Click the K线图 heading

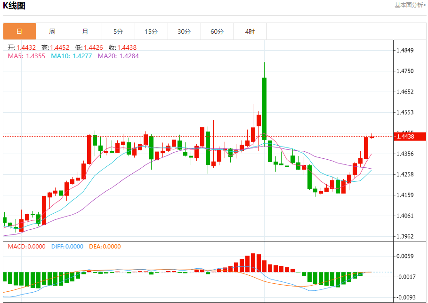(14, 6)
